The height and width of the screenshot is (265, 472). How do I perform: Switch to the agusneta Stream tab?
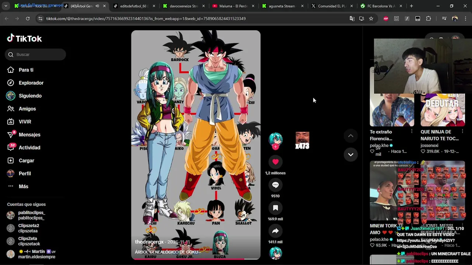pos(283,6)
